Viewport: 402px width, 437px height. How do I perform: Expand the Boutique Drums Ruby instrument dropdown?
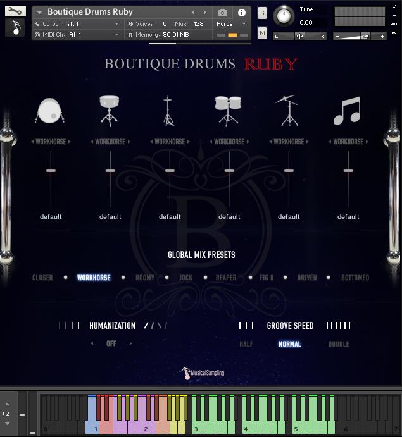tap(39, 13)
